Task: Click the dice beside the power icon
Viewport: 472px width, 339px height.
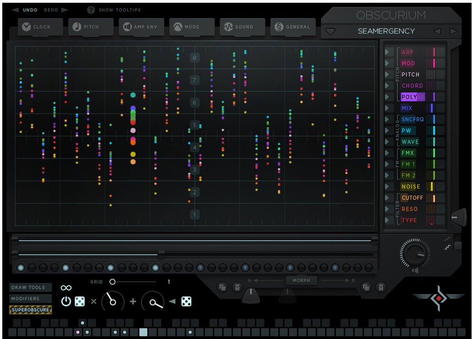Action: pos(79,301)
